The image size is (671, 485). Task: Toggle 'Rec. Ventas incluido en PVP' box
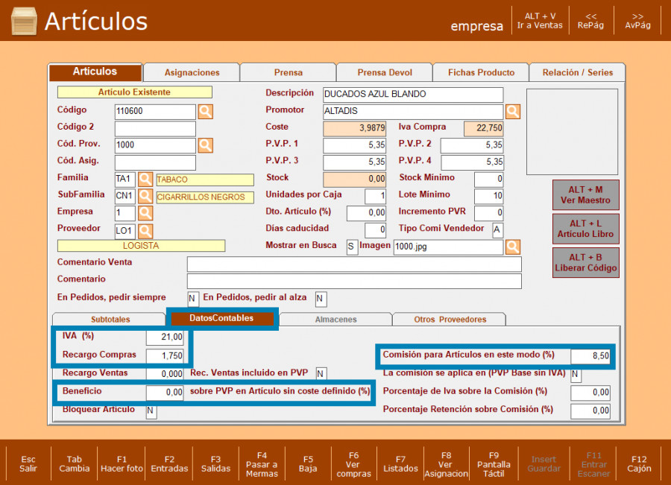click(x=321, y=374)
